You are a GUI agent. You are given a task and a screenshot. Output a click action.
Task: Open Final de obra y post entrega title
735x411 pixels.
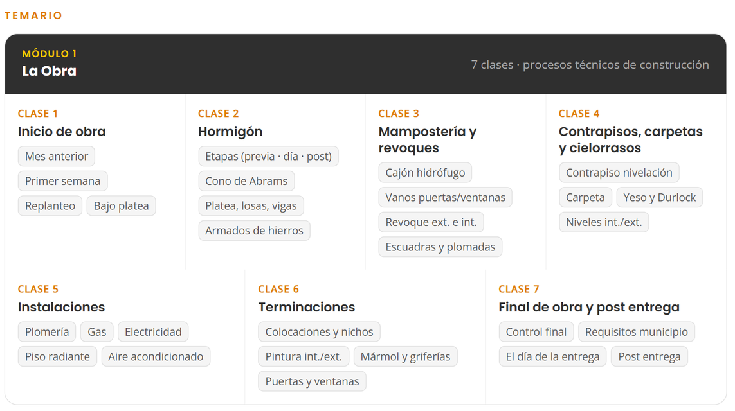coord(589,307)
